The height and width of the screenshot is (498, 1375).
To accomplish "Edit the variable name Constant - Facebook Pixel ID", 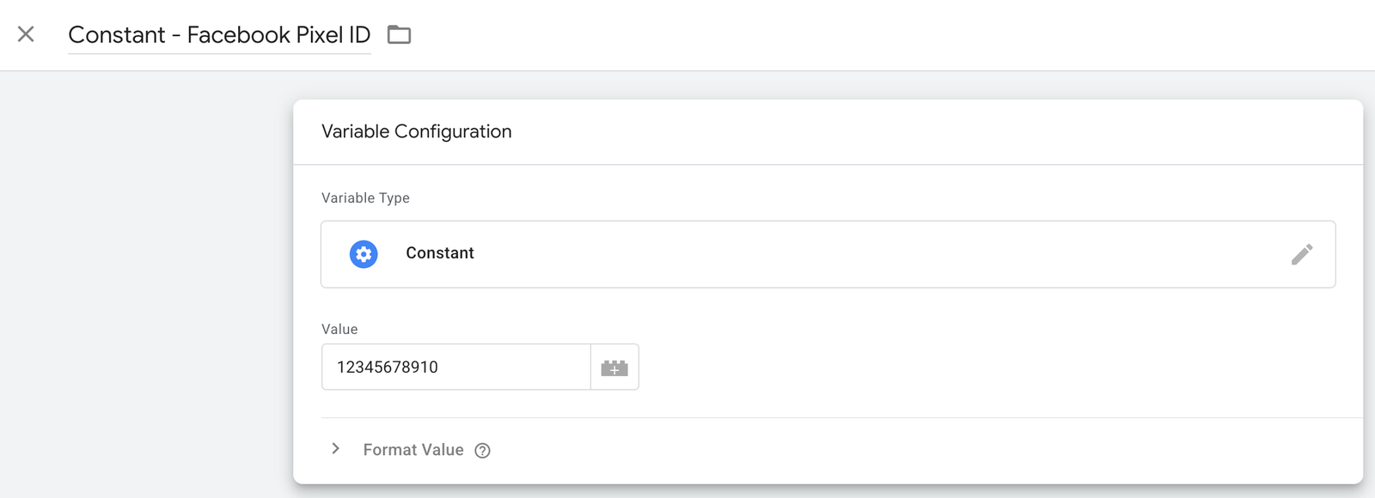I will [x=219, y=34].
